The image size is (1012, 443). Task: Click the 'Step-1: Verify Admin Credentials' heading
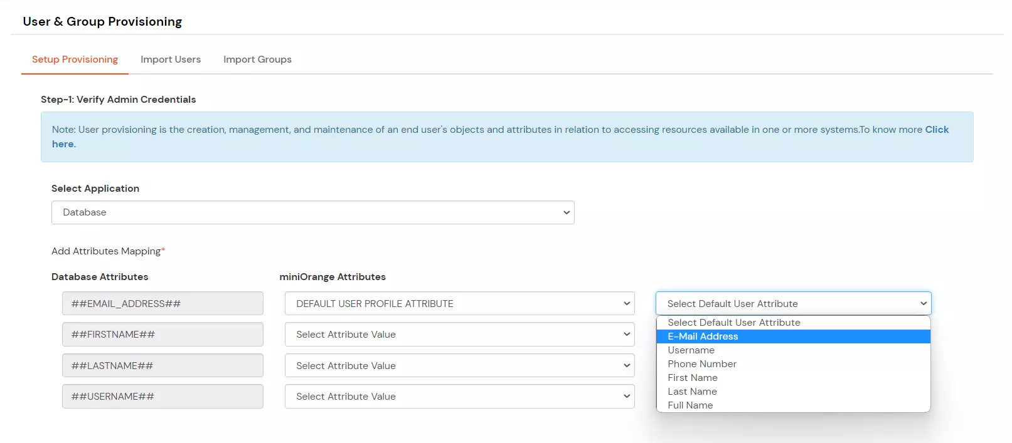[119, 100]
